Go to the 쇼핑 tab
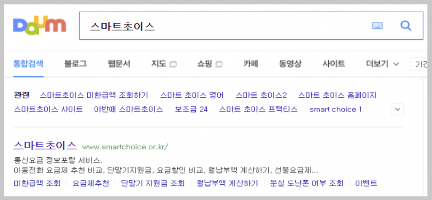This screenshot has height=200, width=432. coord(205,64)
